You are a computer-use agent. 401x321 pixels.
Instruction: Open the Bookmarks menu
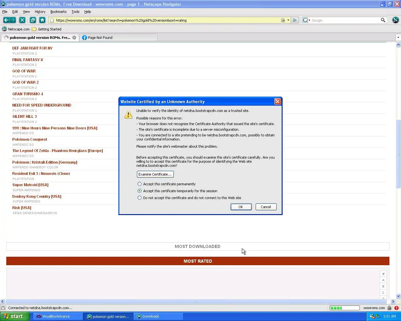pos(58,12)
